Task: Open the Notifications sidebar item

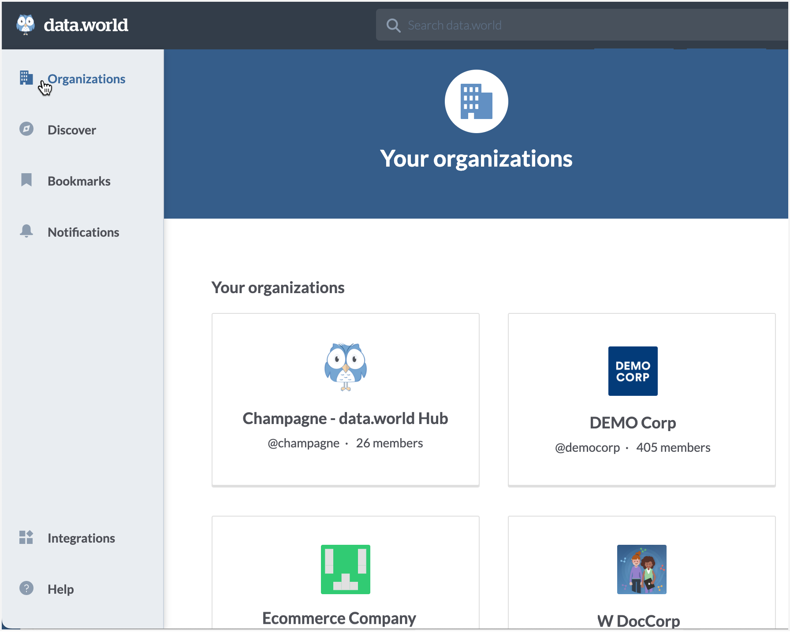Action: [83, 232]
